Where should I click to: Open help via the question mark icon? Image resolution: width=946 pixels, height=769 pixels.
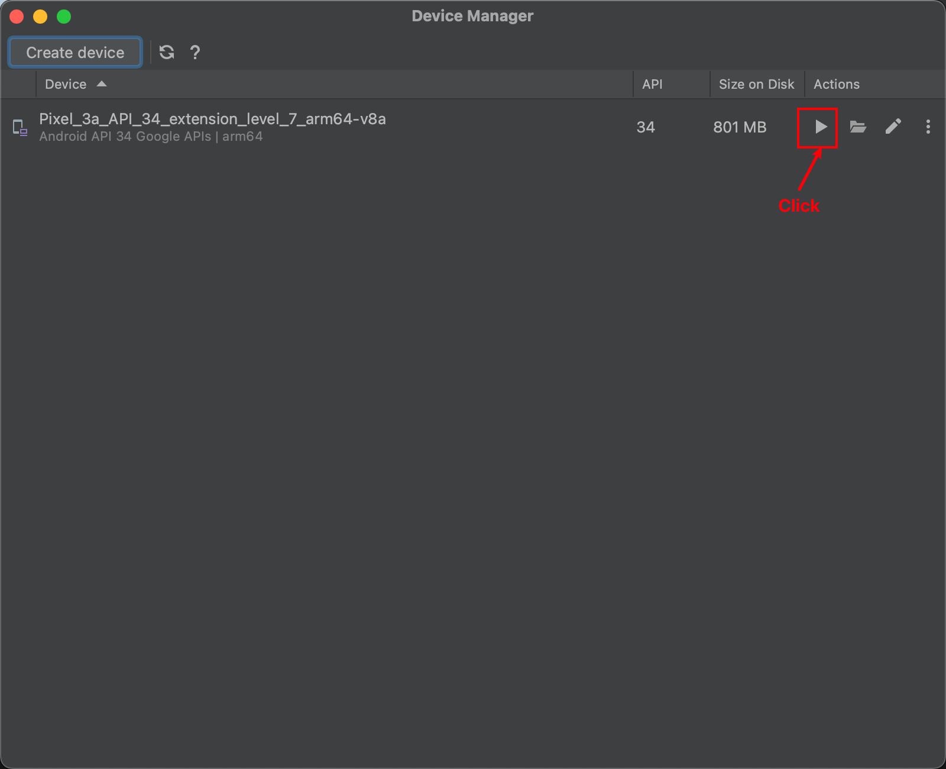click(x=195, y=52)
